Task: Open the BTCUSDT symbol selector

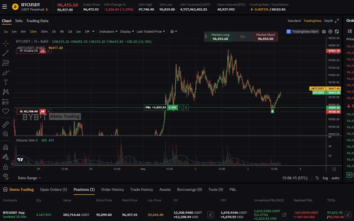Action: click(x=31, y=5)
